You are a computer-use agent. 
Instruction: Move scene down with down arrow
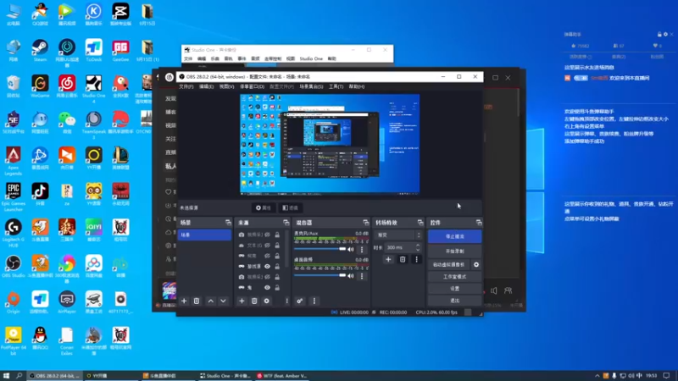tap(223, 301)
